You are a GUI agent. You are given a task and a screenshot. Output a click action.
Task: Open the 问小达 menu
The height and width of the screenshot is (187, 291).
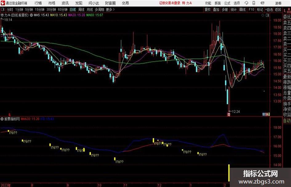pos(94,3)
